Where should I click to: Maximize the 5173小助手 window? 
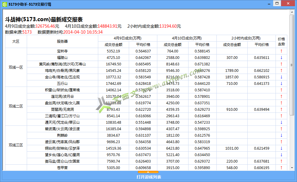point(277,4)
